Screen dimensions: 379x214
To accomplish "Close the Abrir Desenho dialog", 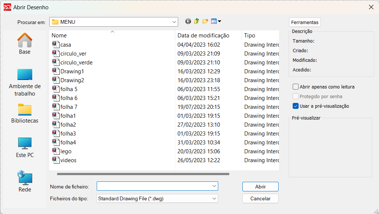I will coord(371,7).
